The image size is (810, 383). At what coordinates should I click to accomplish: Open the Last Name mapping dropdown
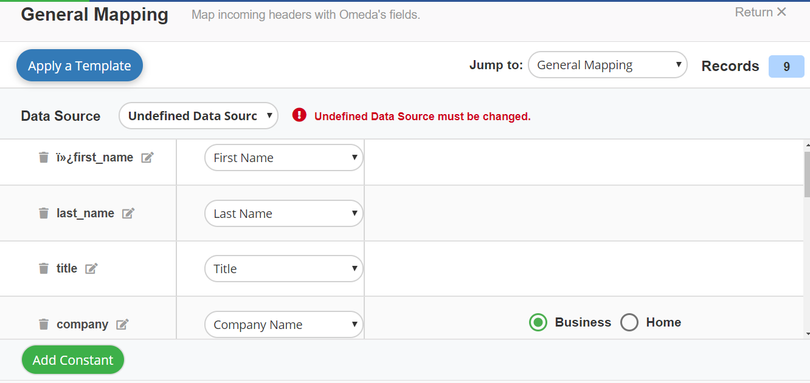[x=283, y=214]
